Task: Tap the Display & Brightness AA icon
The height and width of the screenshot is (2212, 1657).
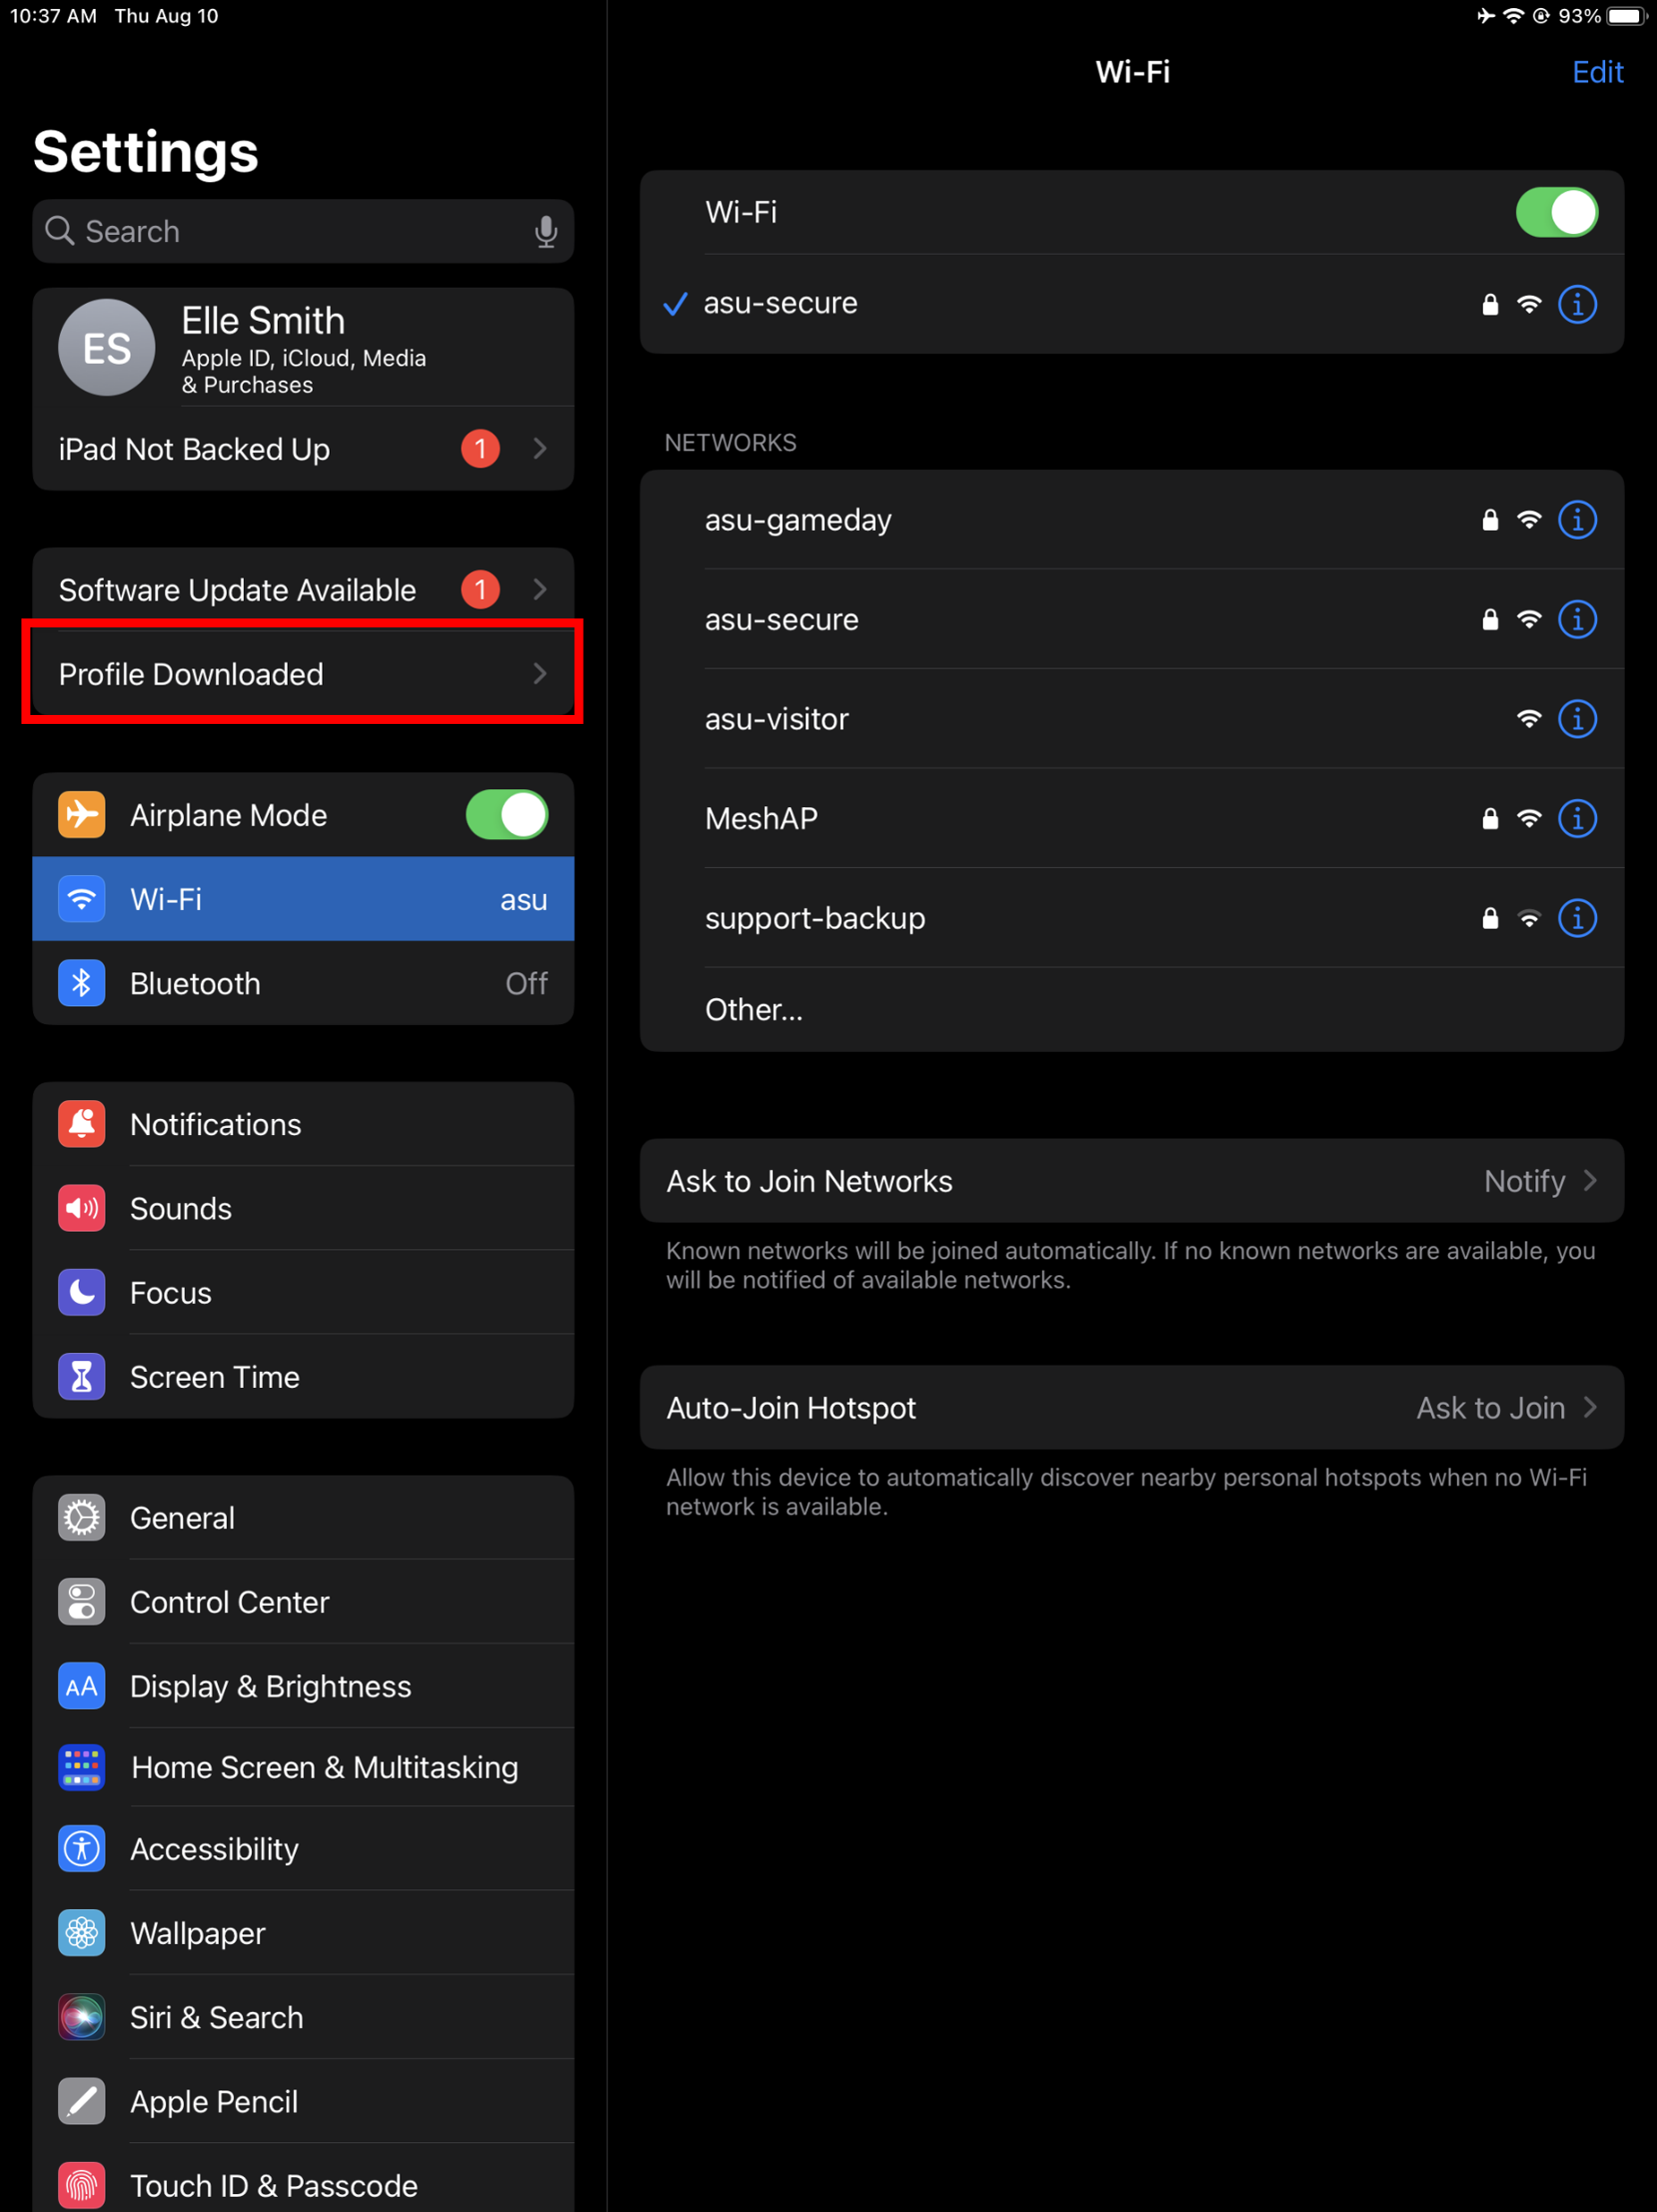Action: tap(82, 1687)
